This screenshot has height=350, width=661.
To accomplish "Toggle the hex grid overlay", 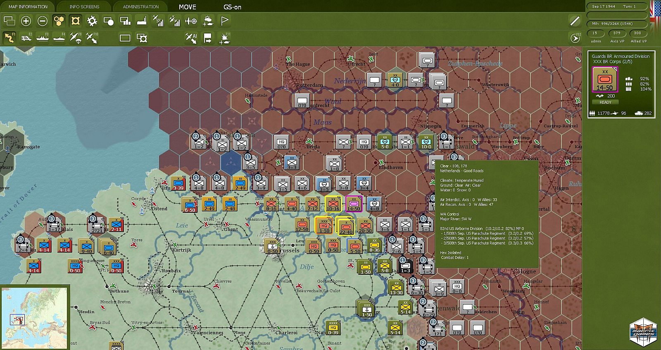I will point(59,21).
